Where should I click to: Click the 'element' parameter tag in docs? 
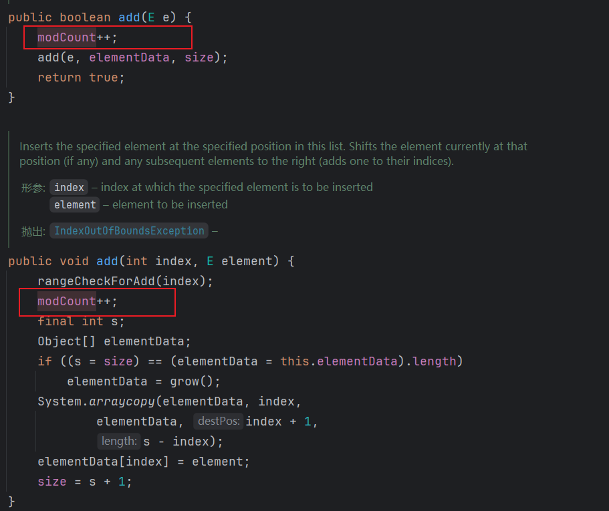[75, 205]
